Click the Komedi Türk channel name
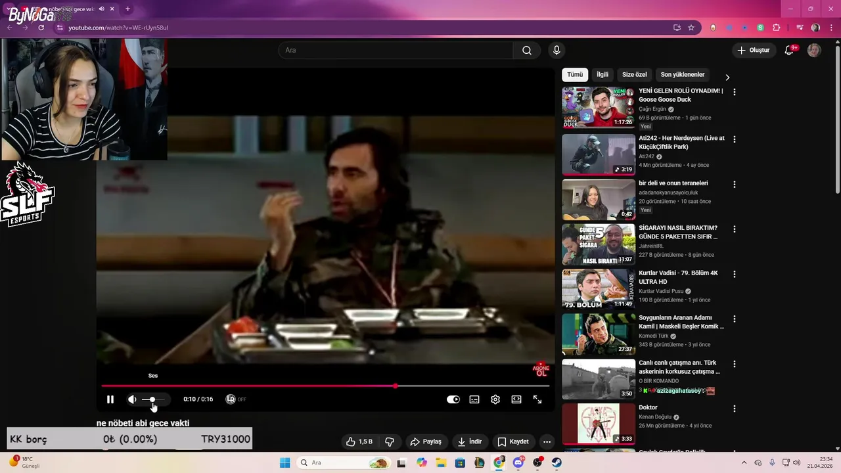 pos(653,336)
